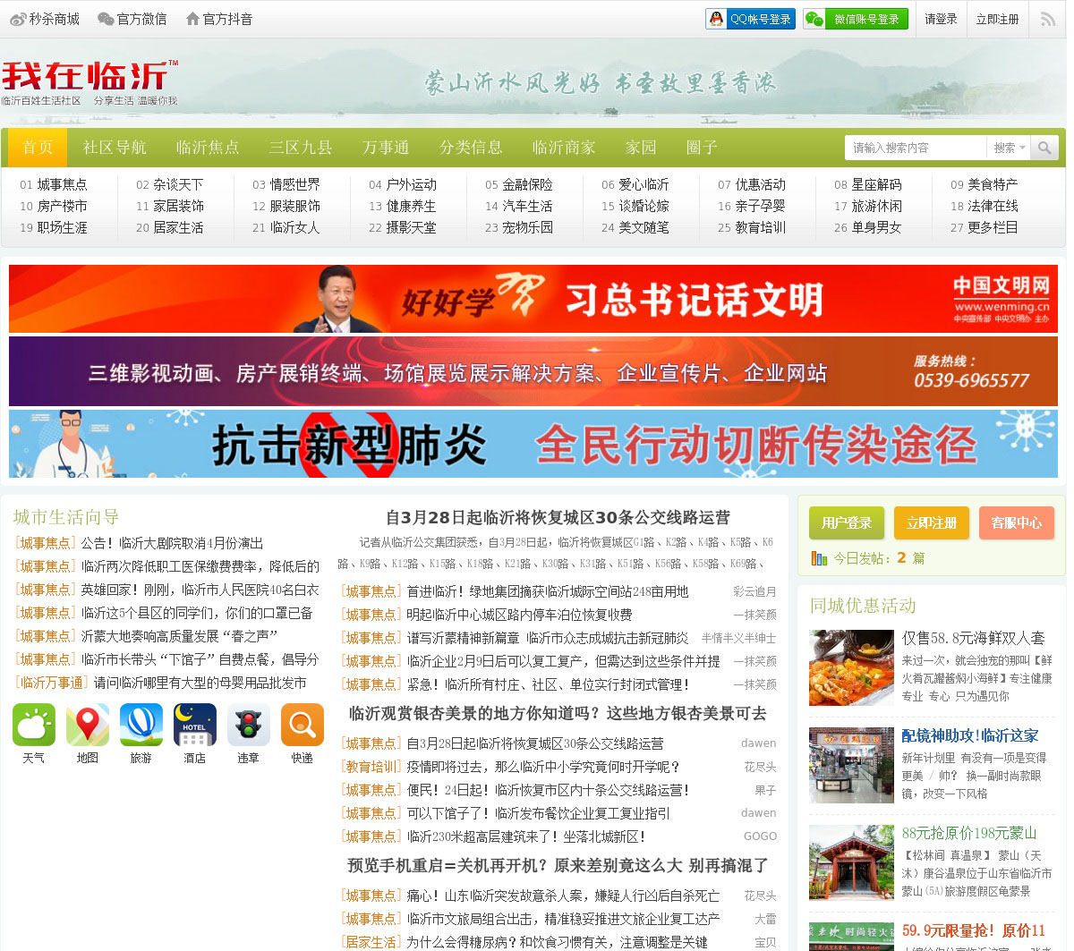Open post 疫情即将过去，那么临沂中小学
Image resolution: width=1074 pixels, height=951 pixels.
click(543, 767)
